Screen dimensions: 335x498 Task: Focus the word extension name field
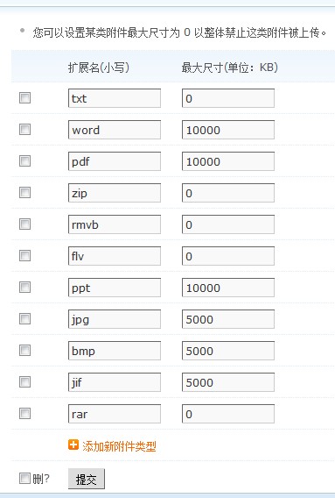(x=115, y=130)
